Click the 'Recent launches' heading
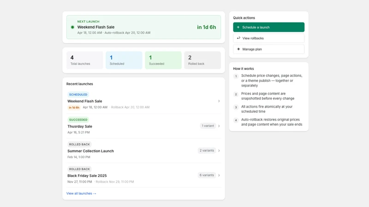 (79, 84)
